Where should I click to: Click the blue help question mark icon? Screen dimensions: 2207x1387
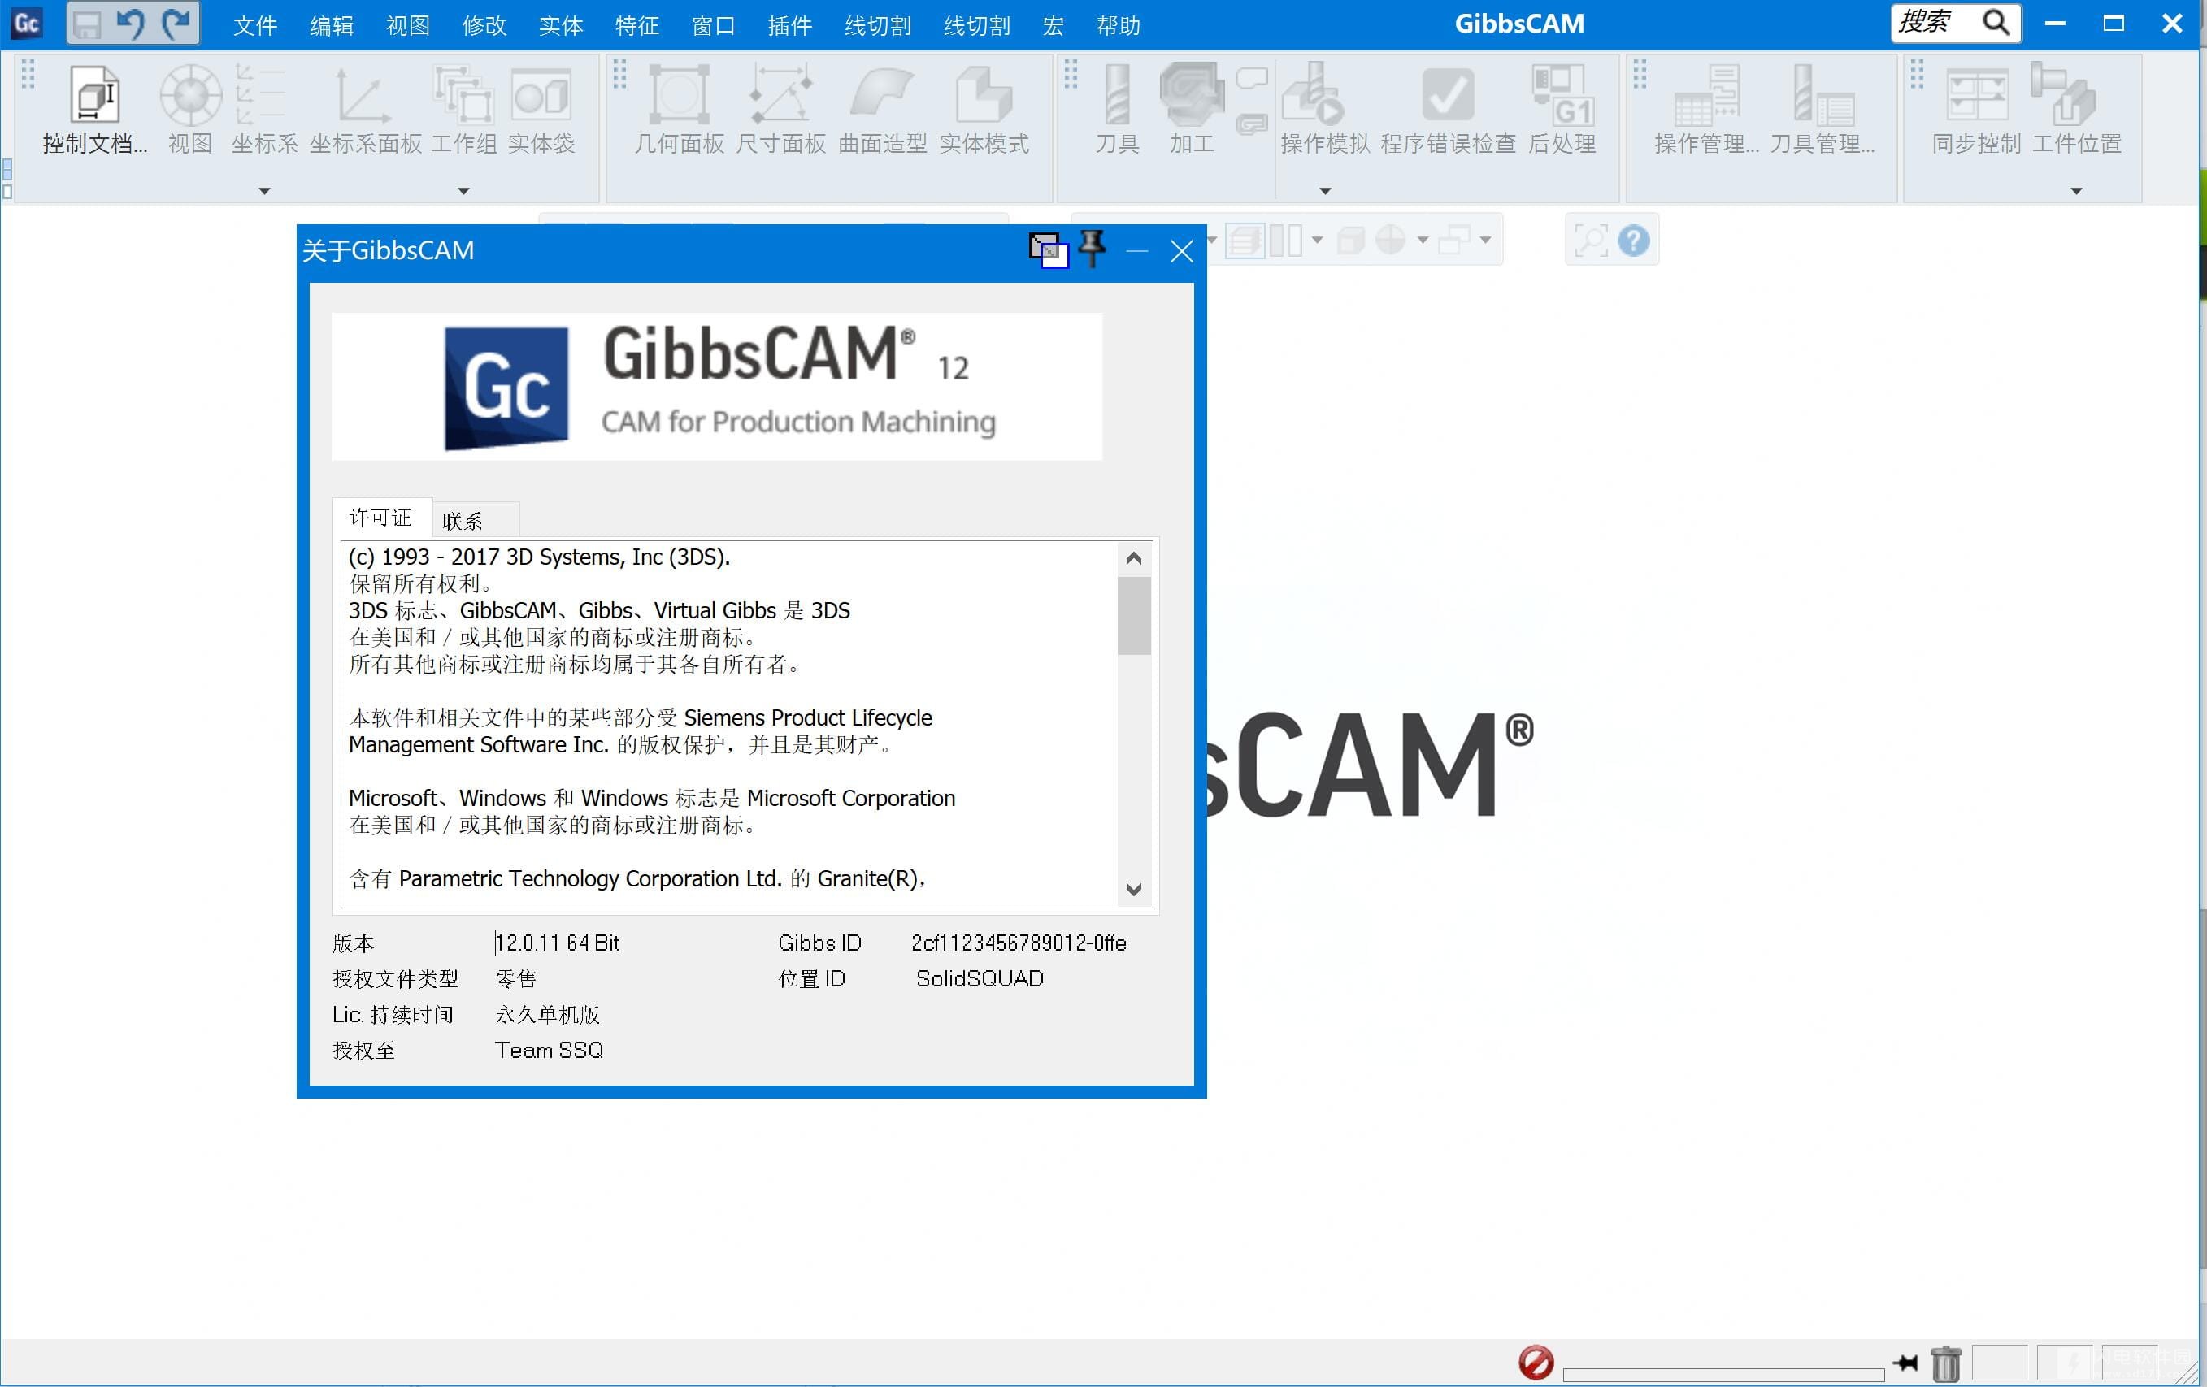pyautogui.click(x=1634, y=241)
